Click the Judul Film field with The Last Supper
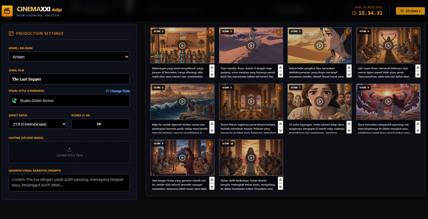Image resolution: width=428 pixels, height=219 pixels. (69, 79)
